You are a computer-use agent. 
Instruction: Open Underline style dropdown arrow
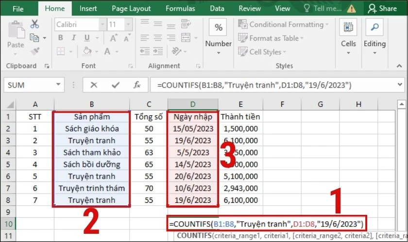(x=97, y=38)
